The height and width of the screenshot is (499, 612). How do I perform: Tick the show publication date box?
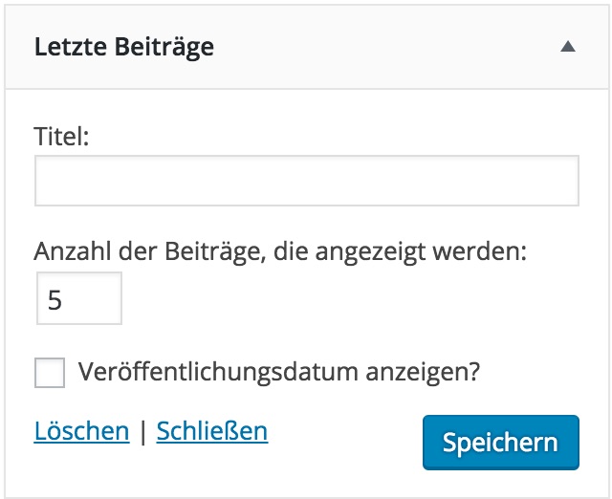tap(50, 372)
